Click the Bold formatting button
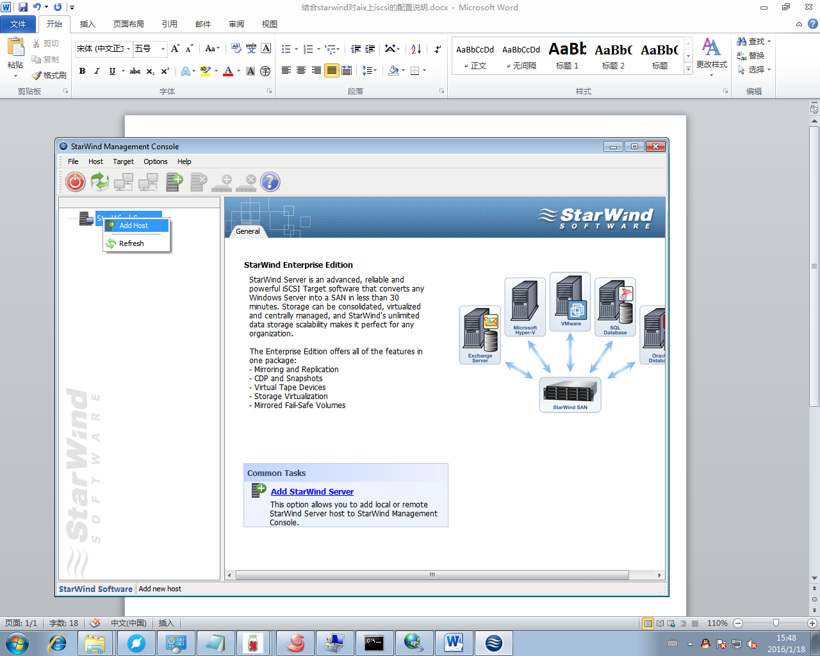 click(82, 71)
